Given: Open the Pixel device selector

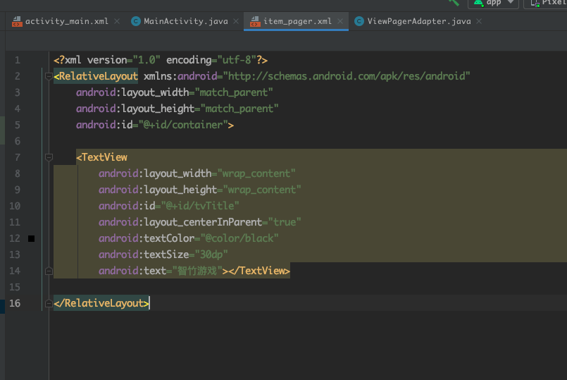Looking at the screenshot, I should pyautogui.click(x=546, y=3).
